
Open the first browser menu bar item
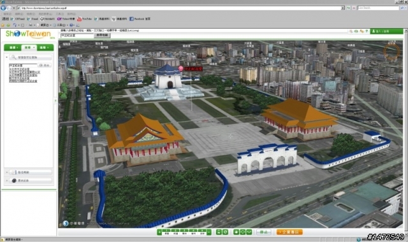coord(7,14)
